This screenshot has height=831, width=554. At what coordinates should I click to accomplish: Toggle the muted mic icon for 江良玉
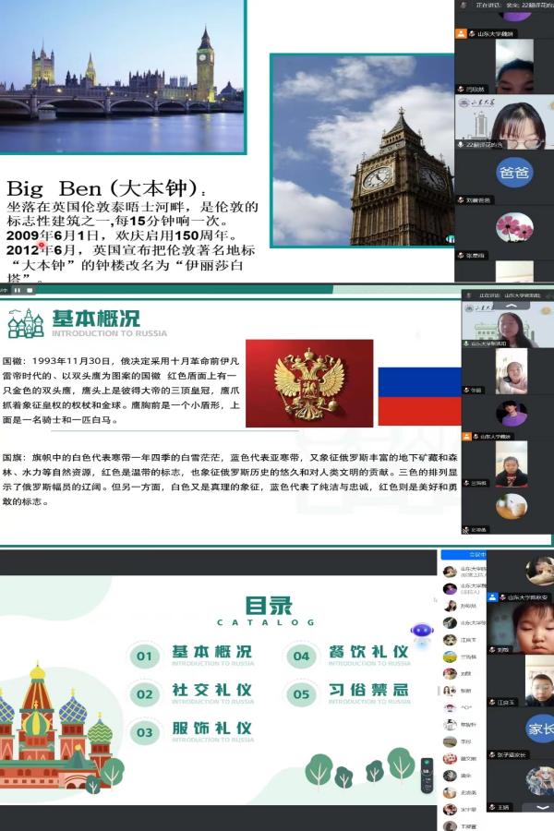pos(493,703)
